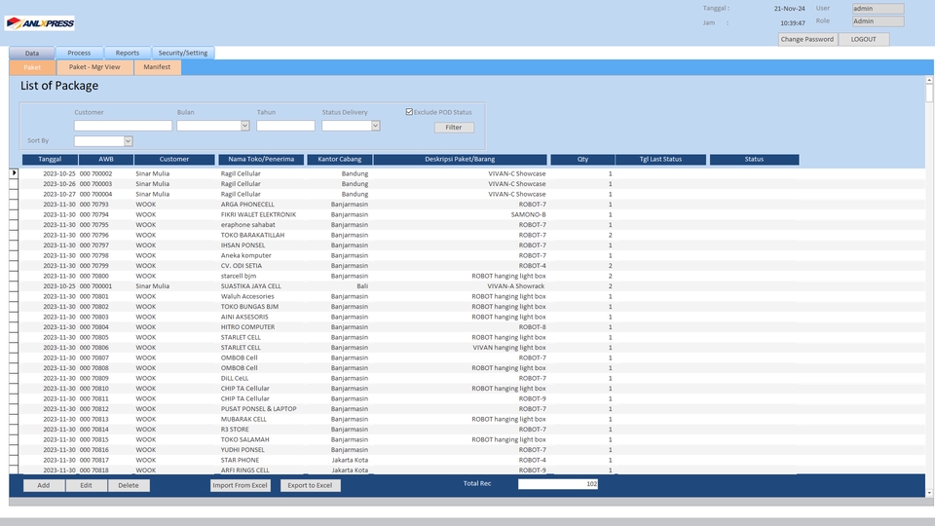Open the Reports menu tab
The width and height of the screenshot is (935, 526).
(x=127, y=53)
